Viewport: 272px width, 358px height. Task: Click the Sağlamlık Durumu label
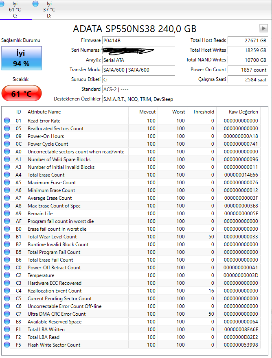[21, 40]
